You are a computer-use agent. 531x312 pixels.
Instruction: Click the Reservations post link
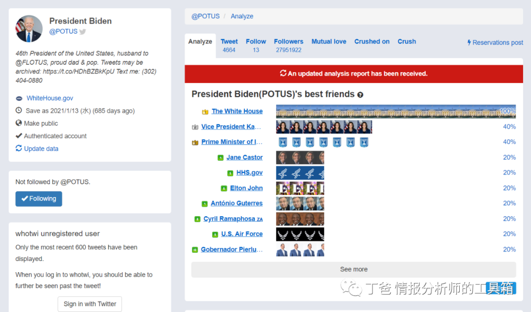click(x=495, y=42)
